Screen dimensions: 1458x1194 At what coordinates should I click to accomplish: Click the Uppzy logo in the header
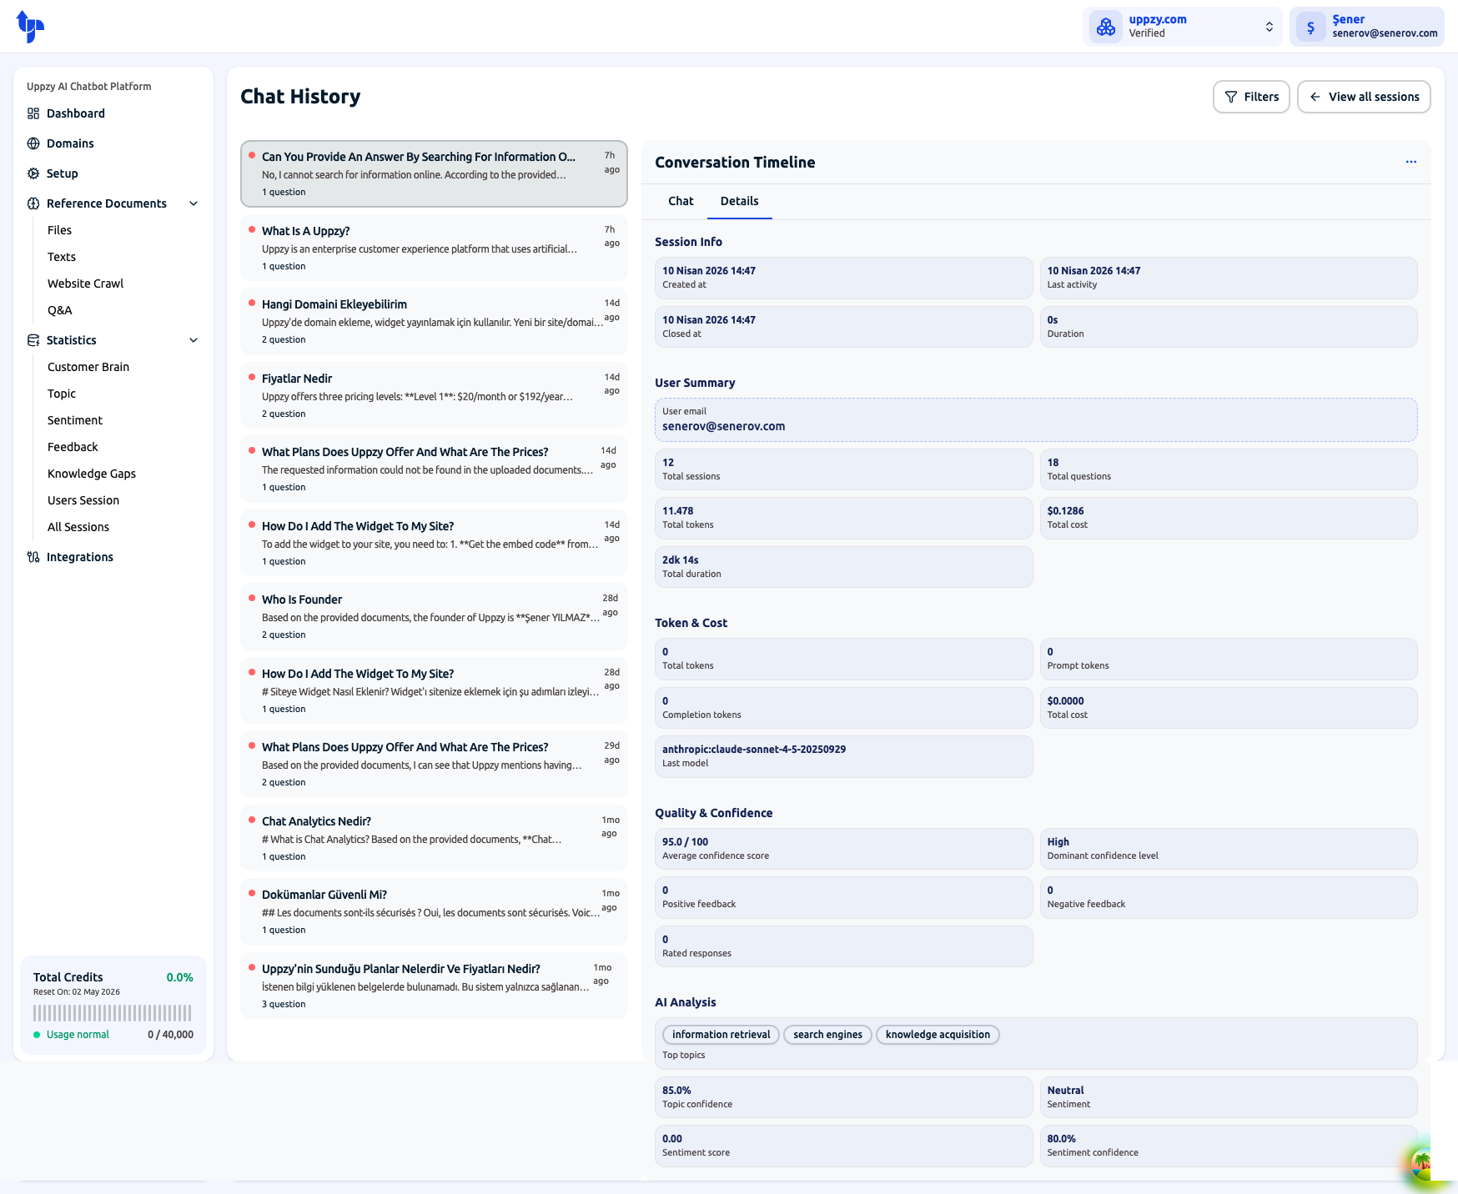point(30,27)
